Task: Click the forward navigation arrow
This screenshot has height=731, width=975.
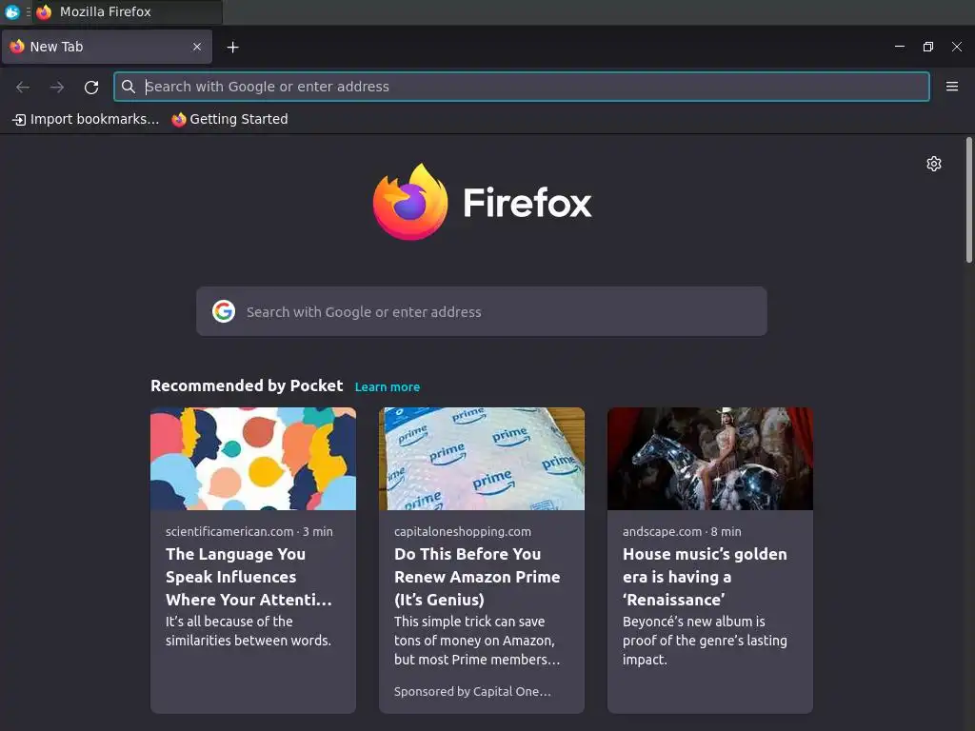Action: (x=57, y=87)
